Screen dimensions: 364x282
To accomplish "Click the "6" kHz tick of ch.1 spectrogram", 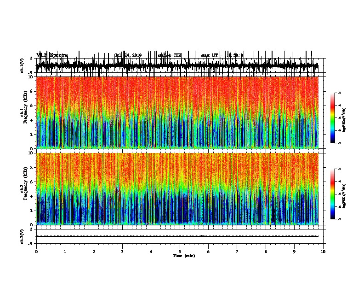I will click(33, 106).
